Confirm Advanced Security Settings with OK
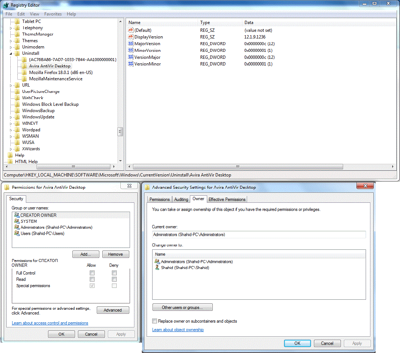This screenshot has height=353, width=400. pyautogui.click(x=297, y=343)
